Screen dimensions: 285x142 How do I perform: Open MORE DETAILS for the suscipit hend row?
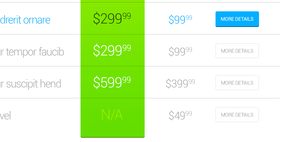tap(237, 83)
